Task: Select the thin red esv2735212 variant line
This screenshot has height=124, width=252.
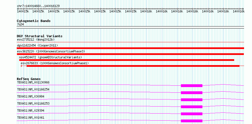Action: coord(130,42)
